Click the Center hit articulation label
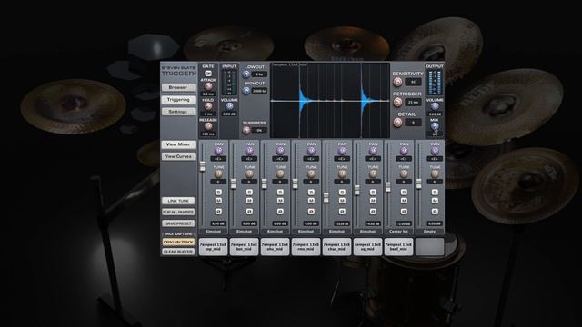582x327 pixels. (x=398, y=232)
